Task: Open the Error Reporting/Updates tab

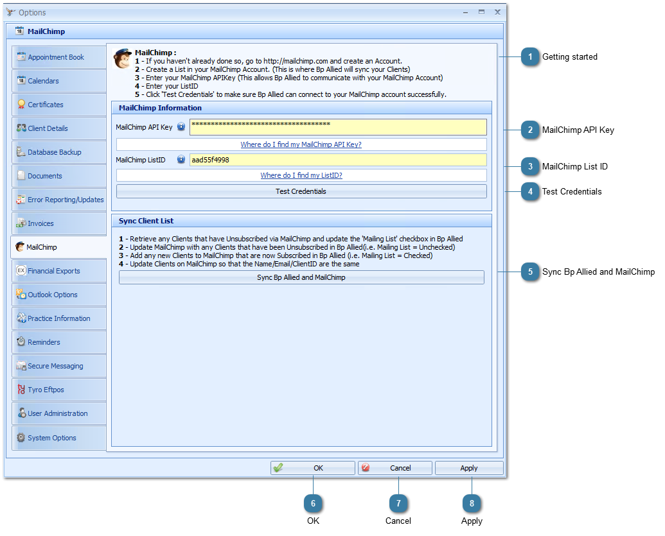Action: pos(59,200)
